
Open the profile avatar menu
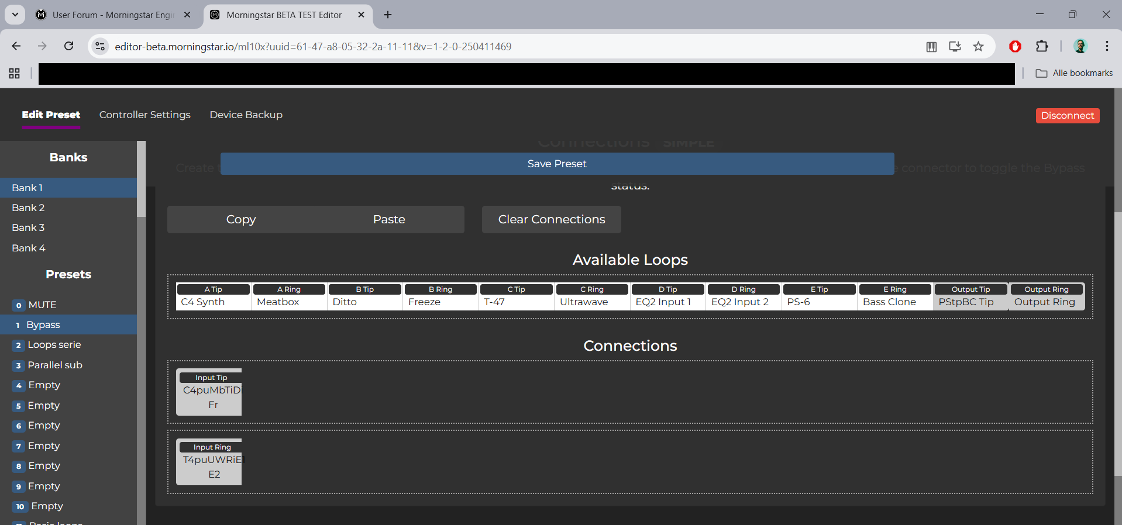1080,46
